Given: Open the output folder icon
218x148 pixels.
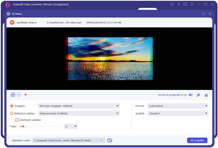Looking at the screenshot, I should tap(110, 140).
